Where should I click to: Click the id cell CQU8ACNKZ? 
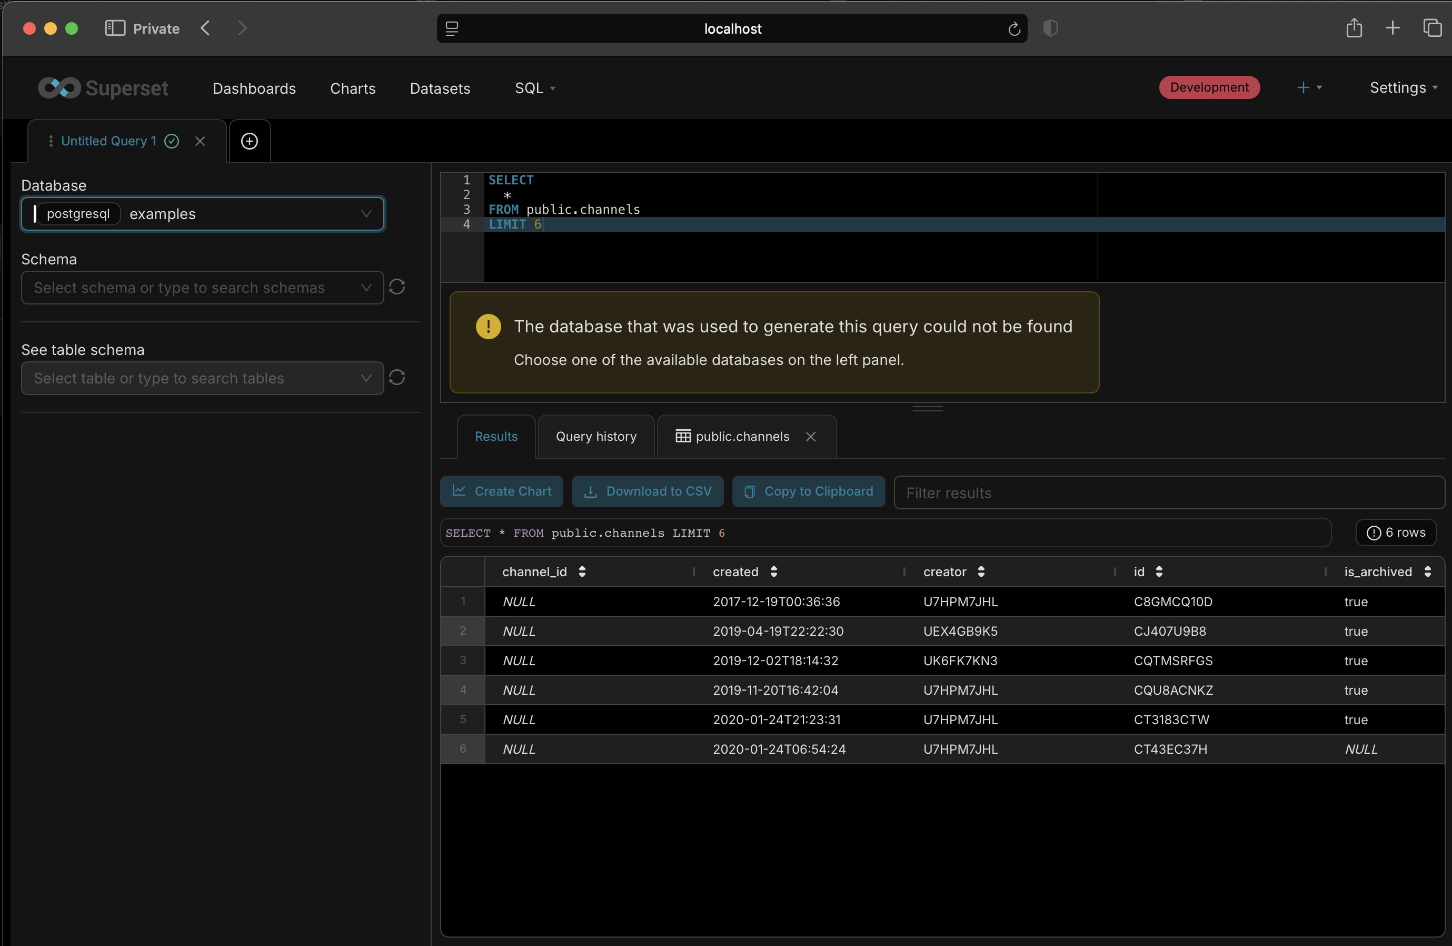click(1173, 689)
